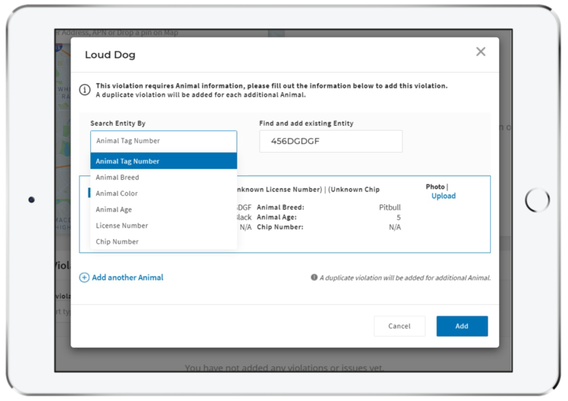Open the Search Entity By dropdown

(x=163, y=141)
